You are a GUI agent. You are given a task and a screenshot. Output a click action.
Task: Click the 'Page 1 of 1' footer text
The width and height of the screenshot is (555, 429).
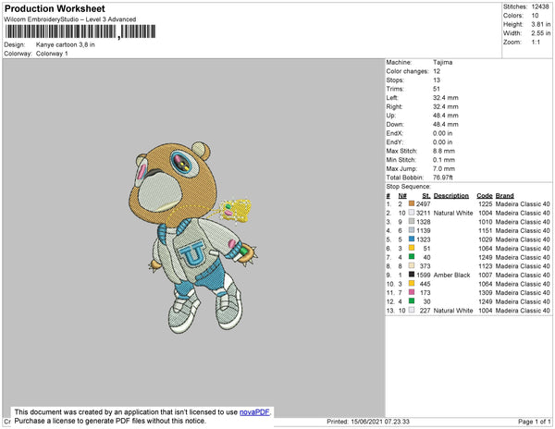pos(535,422)
